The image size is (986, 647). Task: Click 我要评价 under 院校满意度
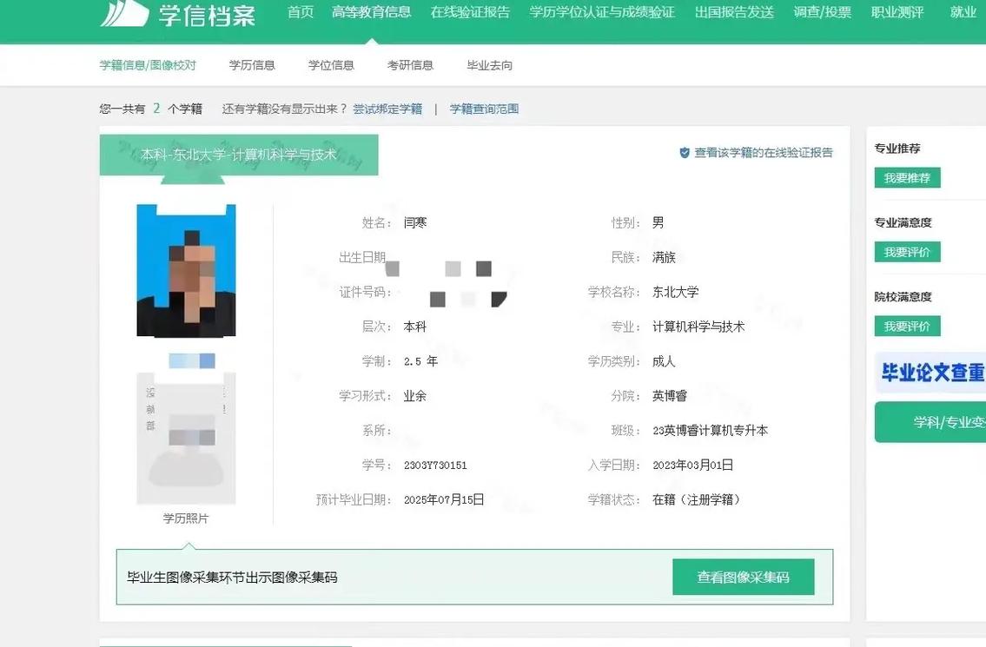pyautogui.click(x=907, y=327)
